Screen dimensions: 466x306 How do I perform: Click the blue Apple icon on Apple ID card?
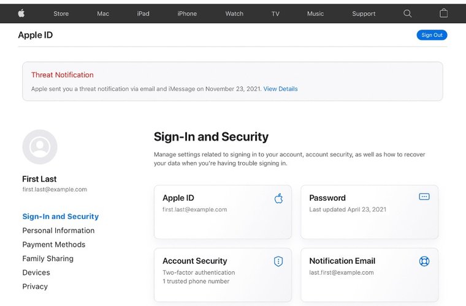(x=278, y=198)
